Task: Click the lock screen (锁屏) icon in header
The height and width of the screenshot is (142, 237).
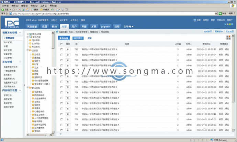Action: point(195,20)
